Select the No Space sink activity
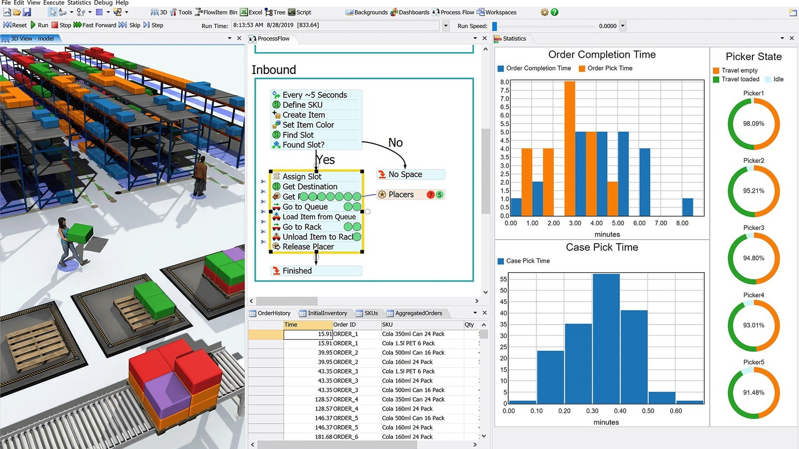Image resolution: width=799 pixels, height=449 pixels. [x=410, y=175]
